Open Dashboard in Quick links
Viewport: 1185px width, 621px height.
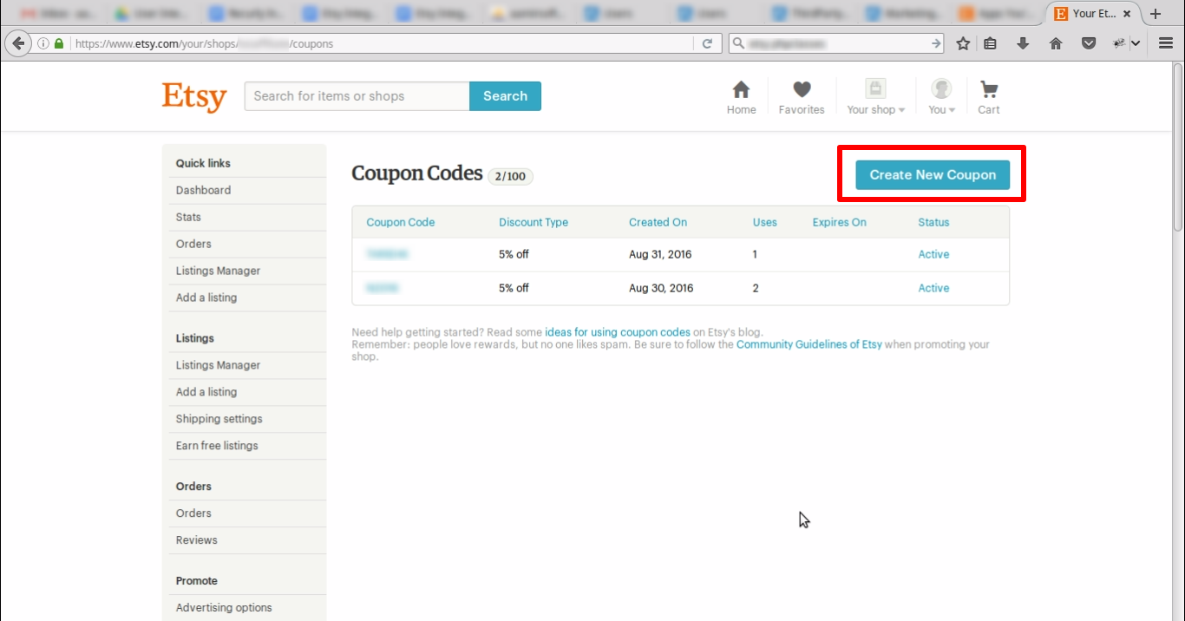click(x=203, y=190)
